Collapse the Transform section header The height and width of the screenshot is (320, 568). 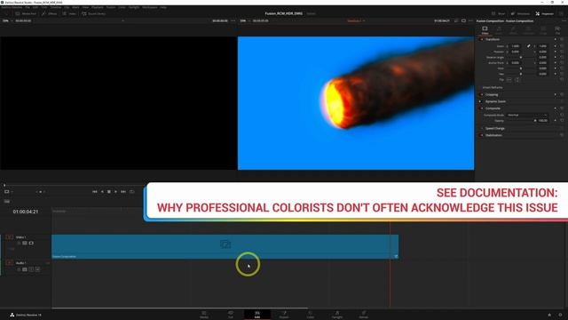(493, 39)
